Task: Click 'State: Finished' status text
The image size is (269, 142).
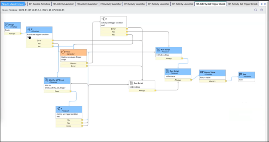Action: (10, 10)
